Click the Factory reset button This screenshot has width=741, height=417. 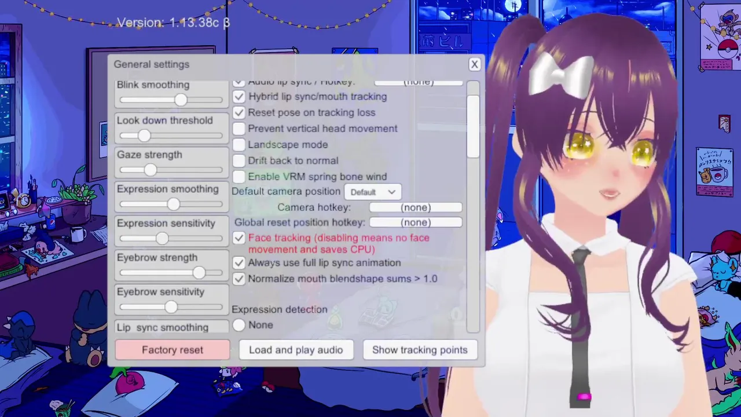(173, 350)
